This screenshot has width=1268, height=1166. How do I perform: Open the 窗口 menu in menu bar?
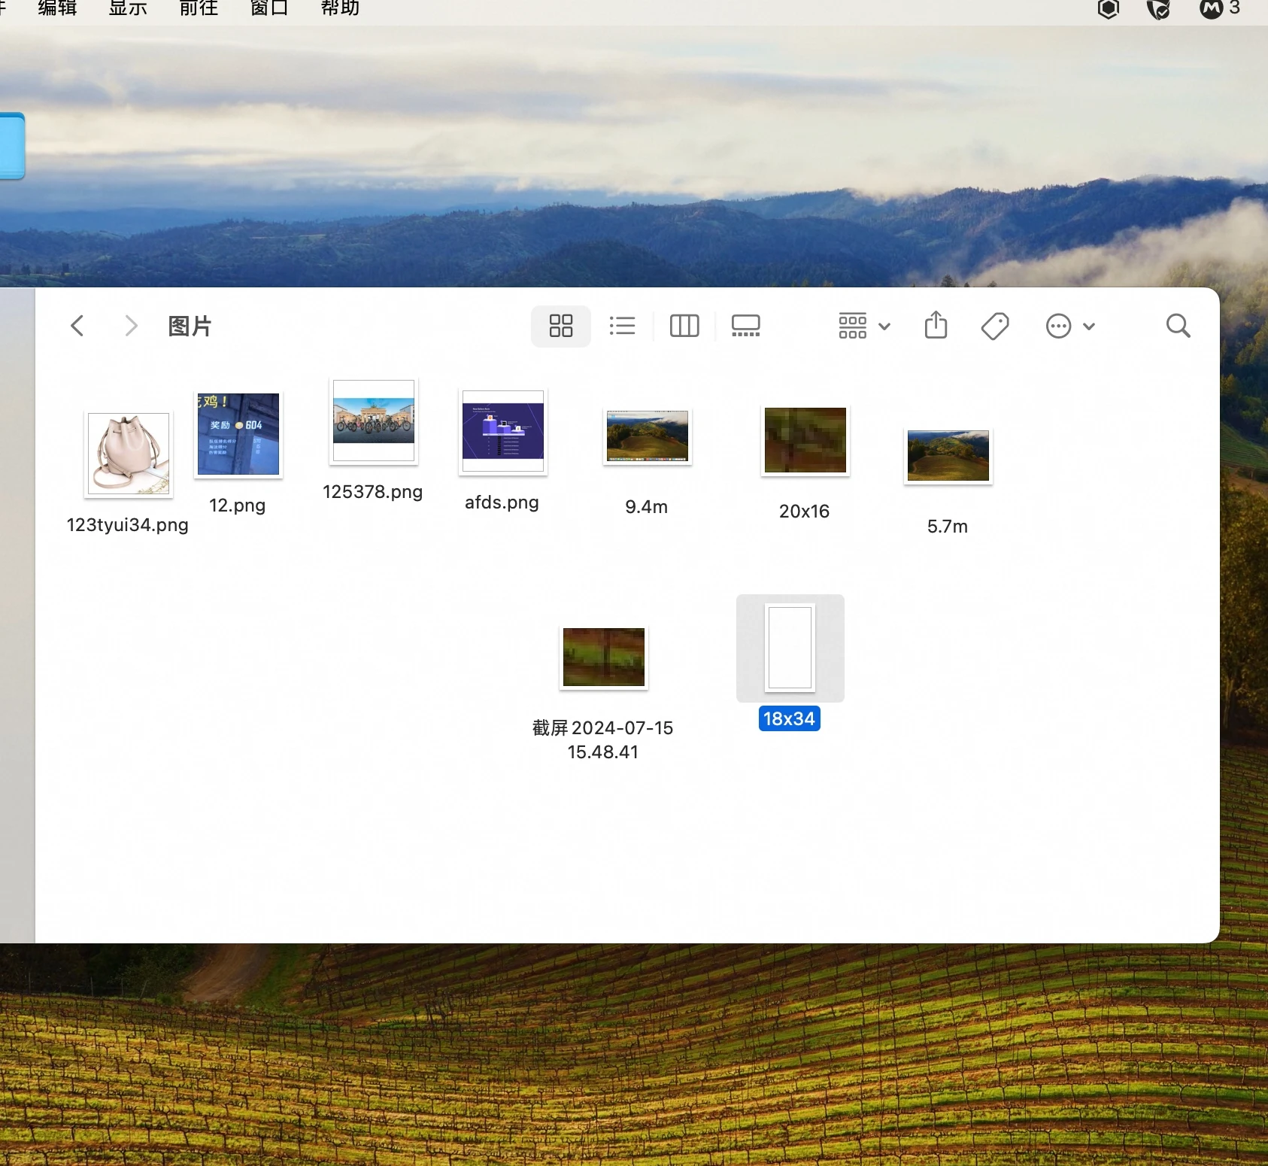(x=269, y=8)
